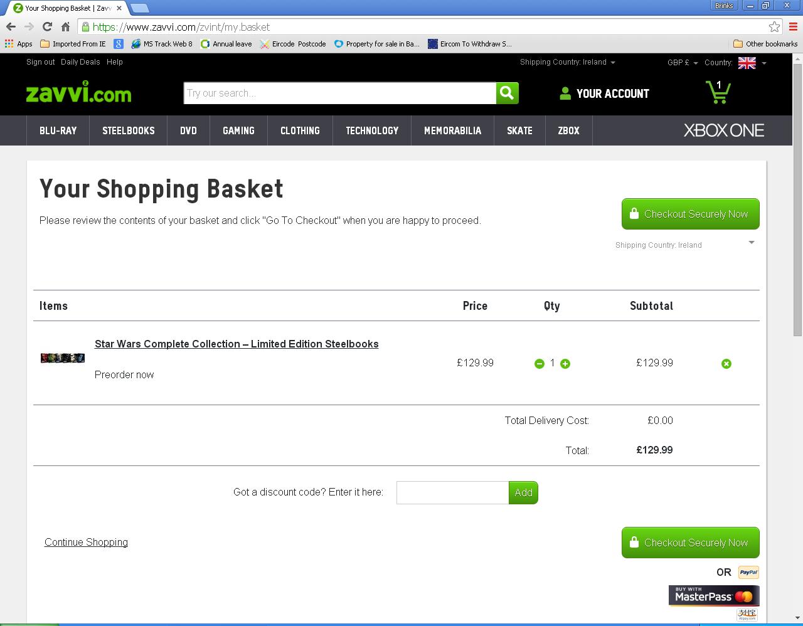Open the Chrome menu hamburger icon

point(794,27)
